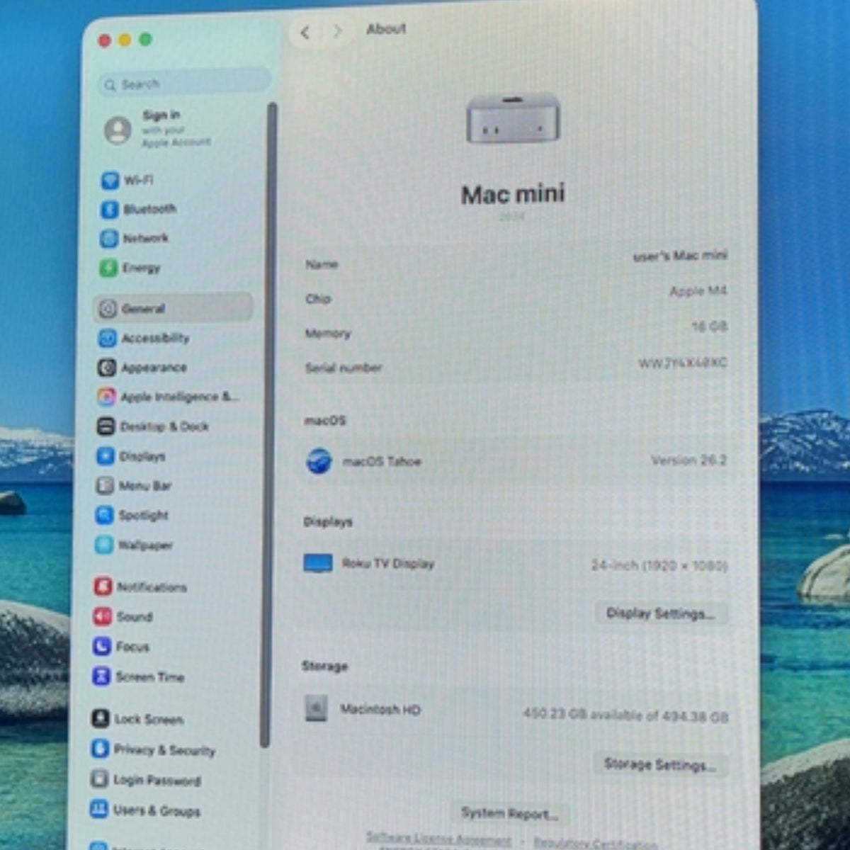Open Users & Groups icon

click(98, 810)
